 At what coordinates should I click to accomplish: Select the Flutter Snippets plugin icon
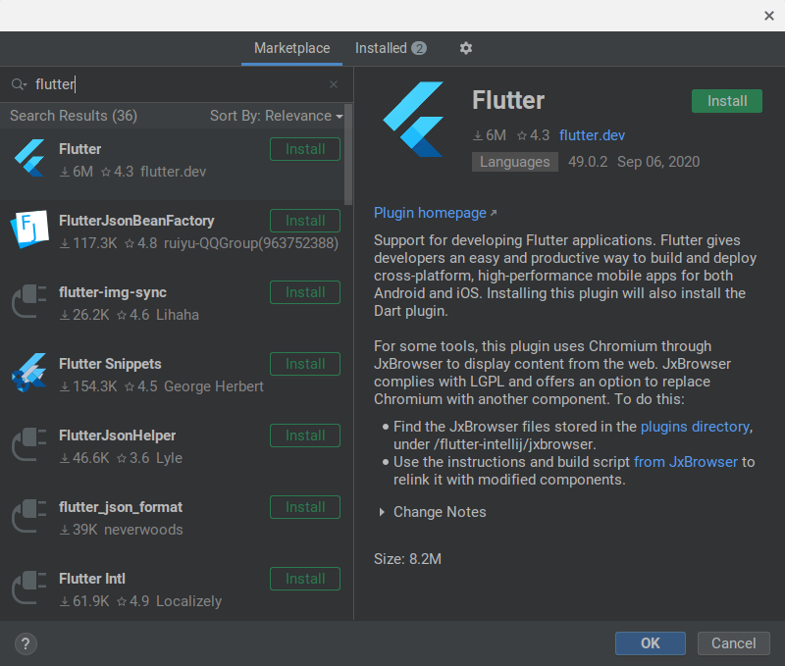click(29, 373)
